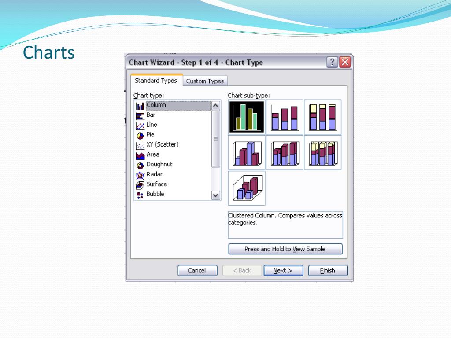Choose the Clustered Column sub-type thumbnail
The width and height of the screenshot is (451, 338).
[247, 117]
